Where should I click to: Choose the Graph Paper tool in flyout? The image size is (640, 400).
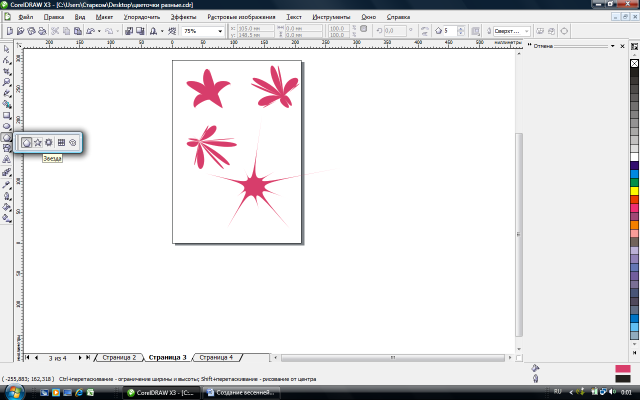tap(61, 142)
